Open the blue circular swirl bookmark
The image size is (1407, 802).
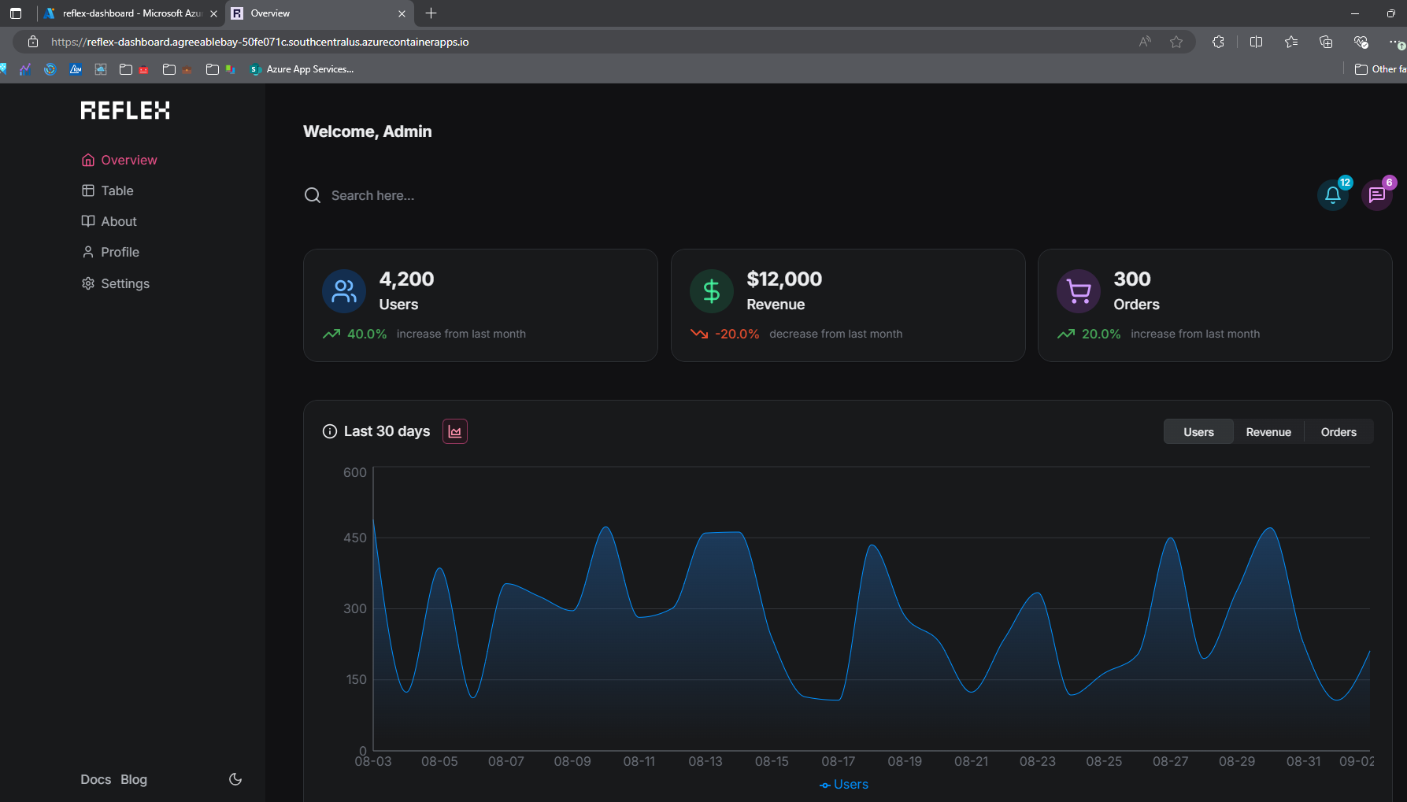[x=50, y=69]
